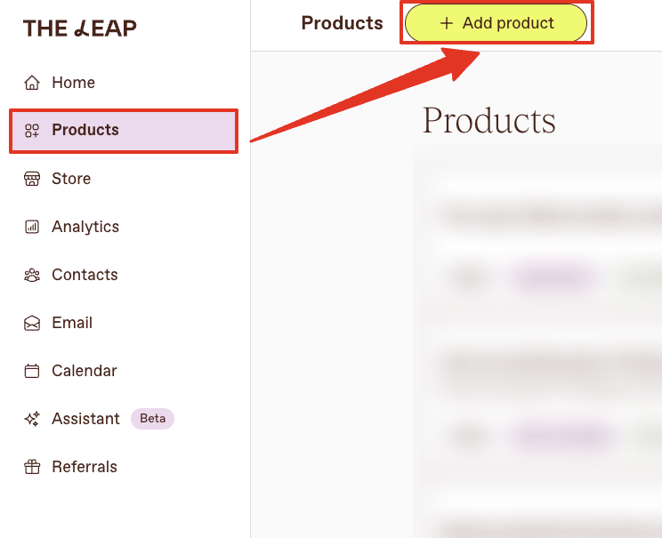Go to the Store section

tap(71, 179)
